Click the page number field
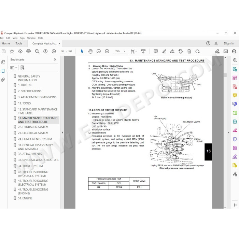The width and height of the screenshot is (239, 239). (x=62, y=51)
